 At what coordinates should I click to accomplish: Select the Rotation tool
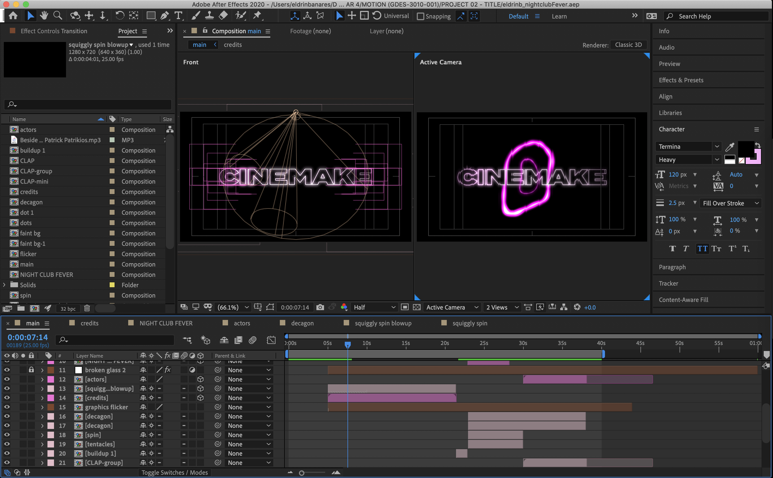point(119,16)
